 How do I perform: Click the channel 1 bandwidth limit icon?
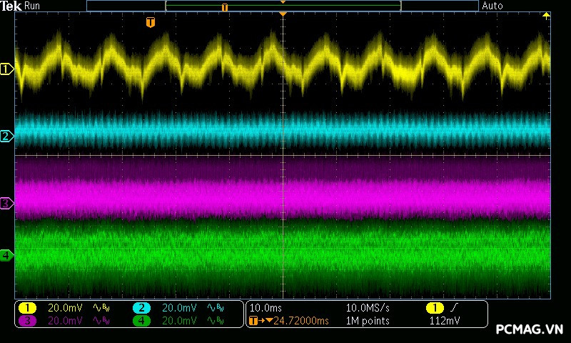101,308
